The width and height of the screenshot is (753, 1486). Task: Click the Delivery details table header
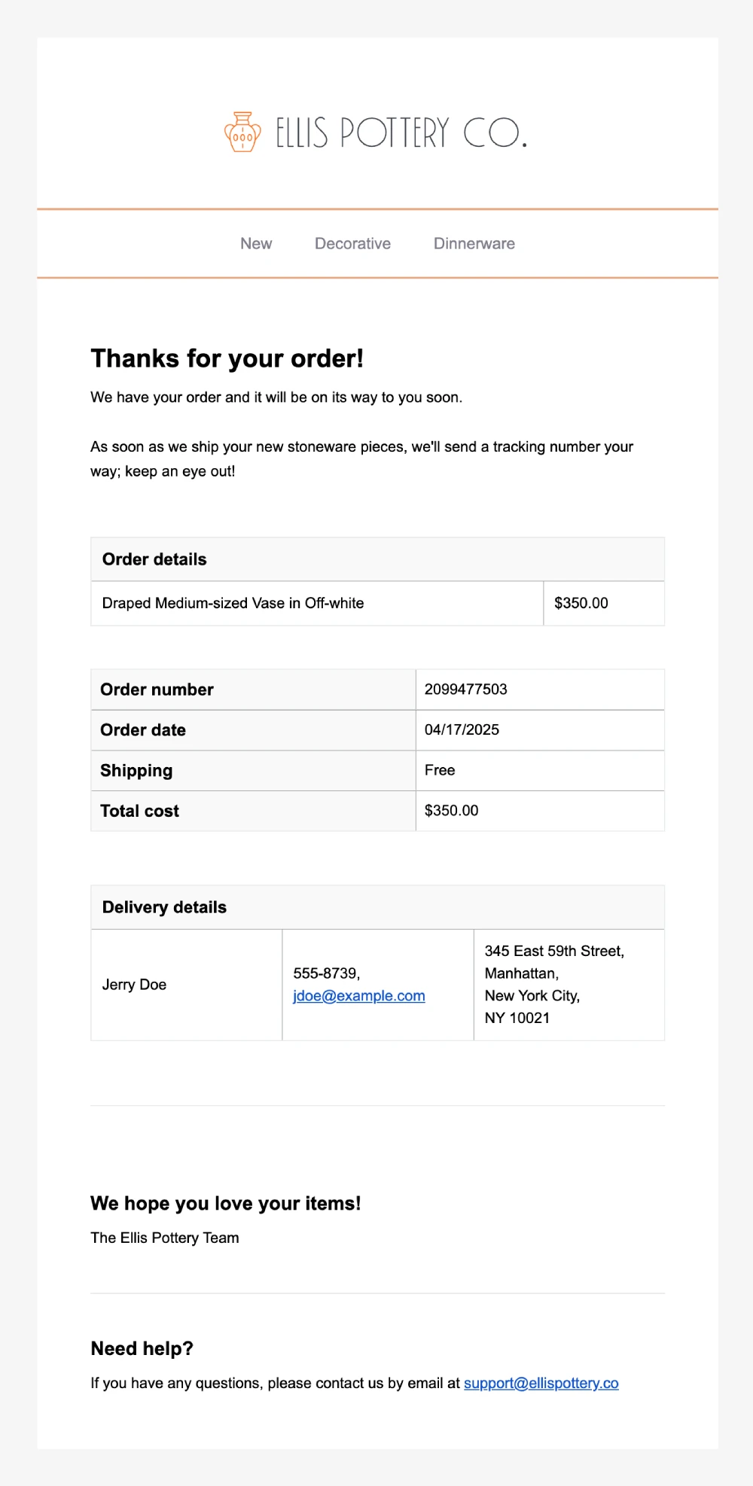pyautogui.click(x=164, y=907)
